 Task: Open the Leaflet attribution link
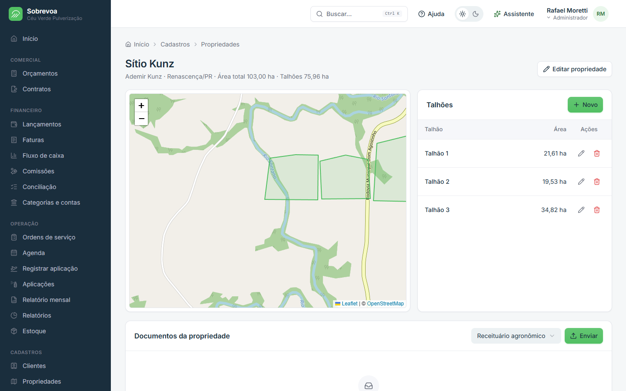coord(346,304)
